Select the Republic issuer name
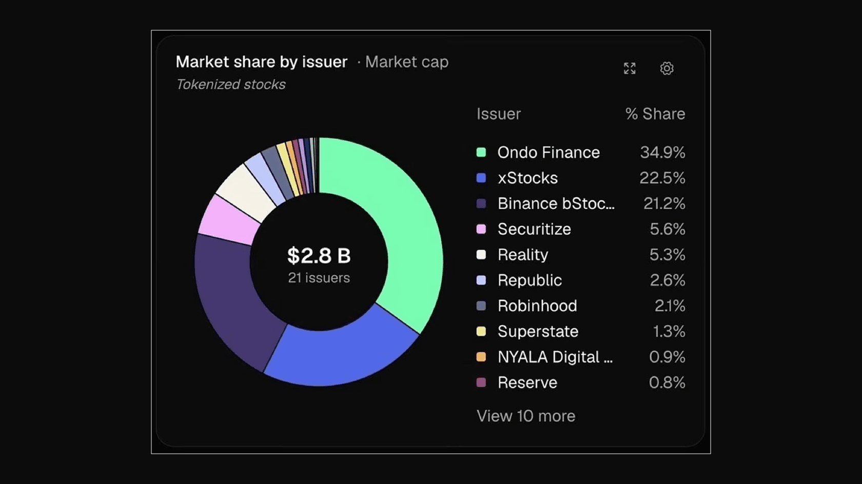Image resolution: width=862 pixels, height=484 pixels. [530, 280]
